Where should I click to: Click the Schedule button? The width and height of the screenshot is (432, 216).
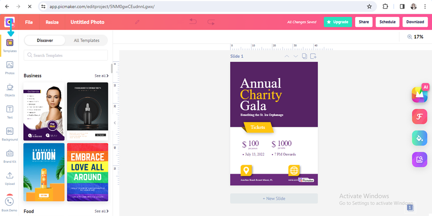[388, 22]
